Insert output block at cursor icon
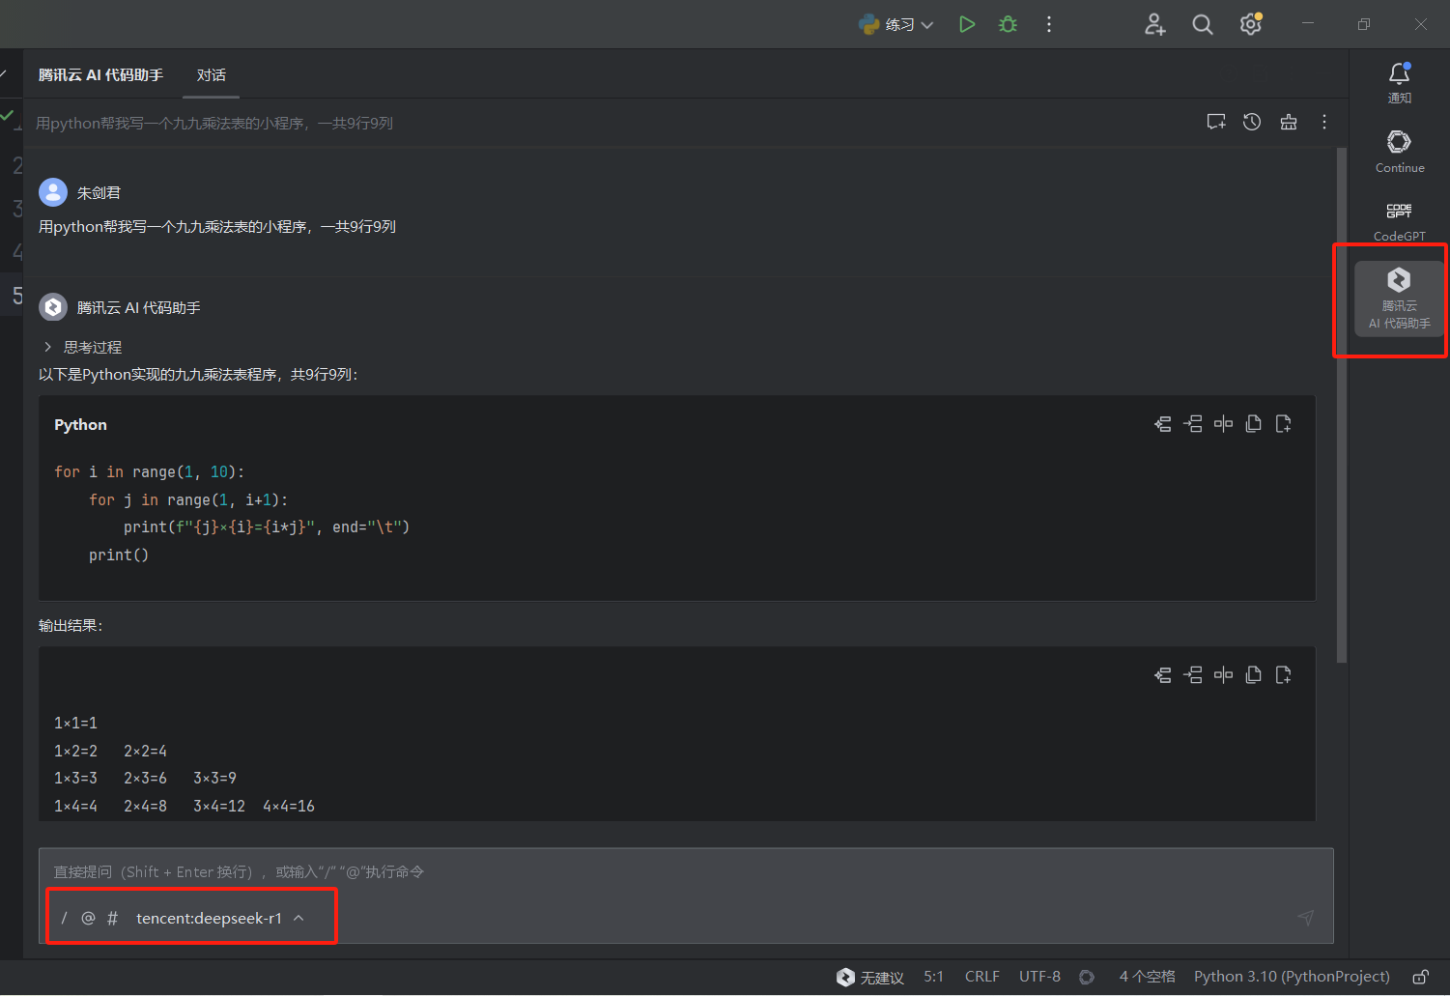Image resolution: width=1450 pixels, height=996 pixels. click(x=1193, y=674)
